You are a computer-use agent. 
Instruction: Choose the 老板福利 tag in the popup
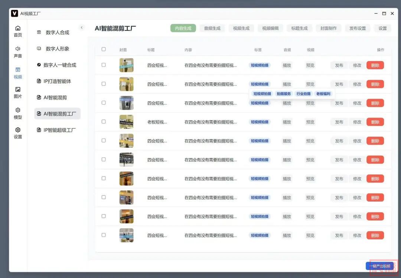pyautogui.click(x=323, y=94)
